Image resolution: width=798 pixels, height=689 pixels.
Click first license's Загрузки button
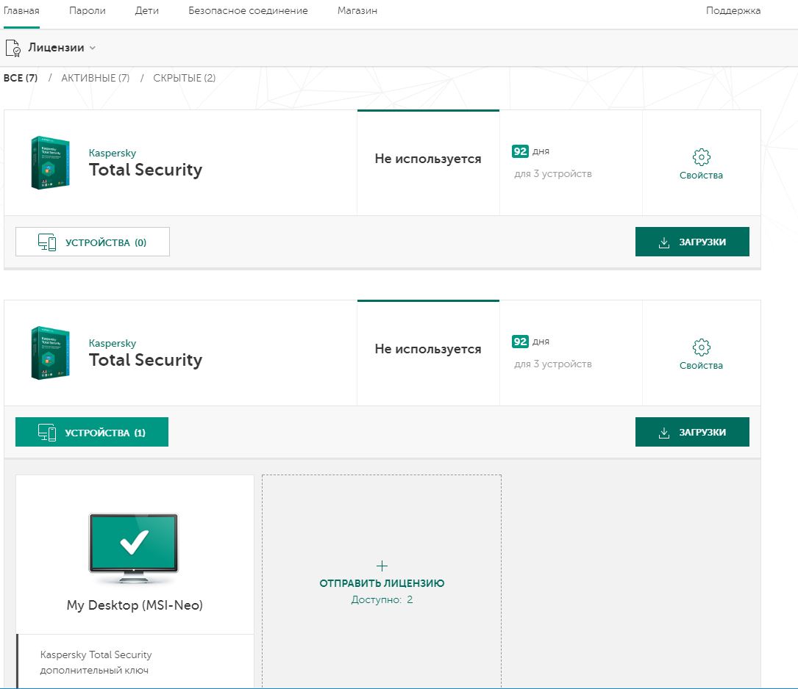[x=692, y=242]
